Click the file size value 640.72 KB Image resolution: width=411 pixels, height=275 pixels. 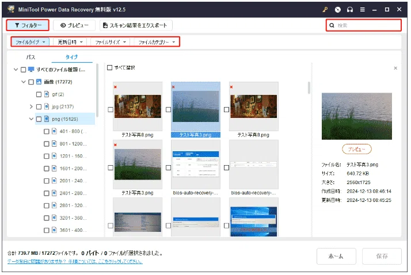[357, 174]
